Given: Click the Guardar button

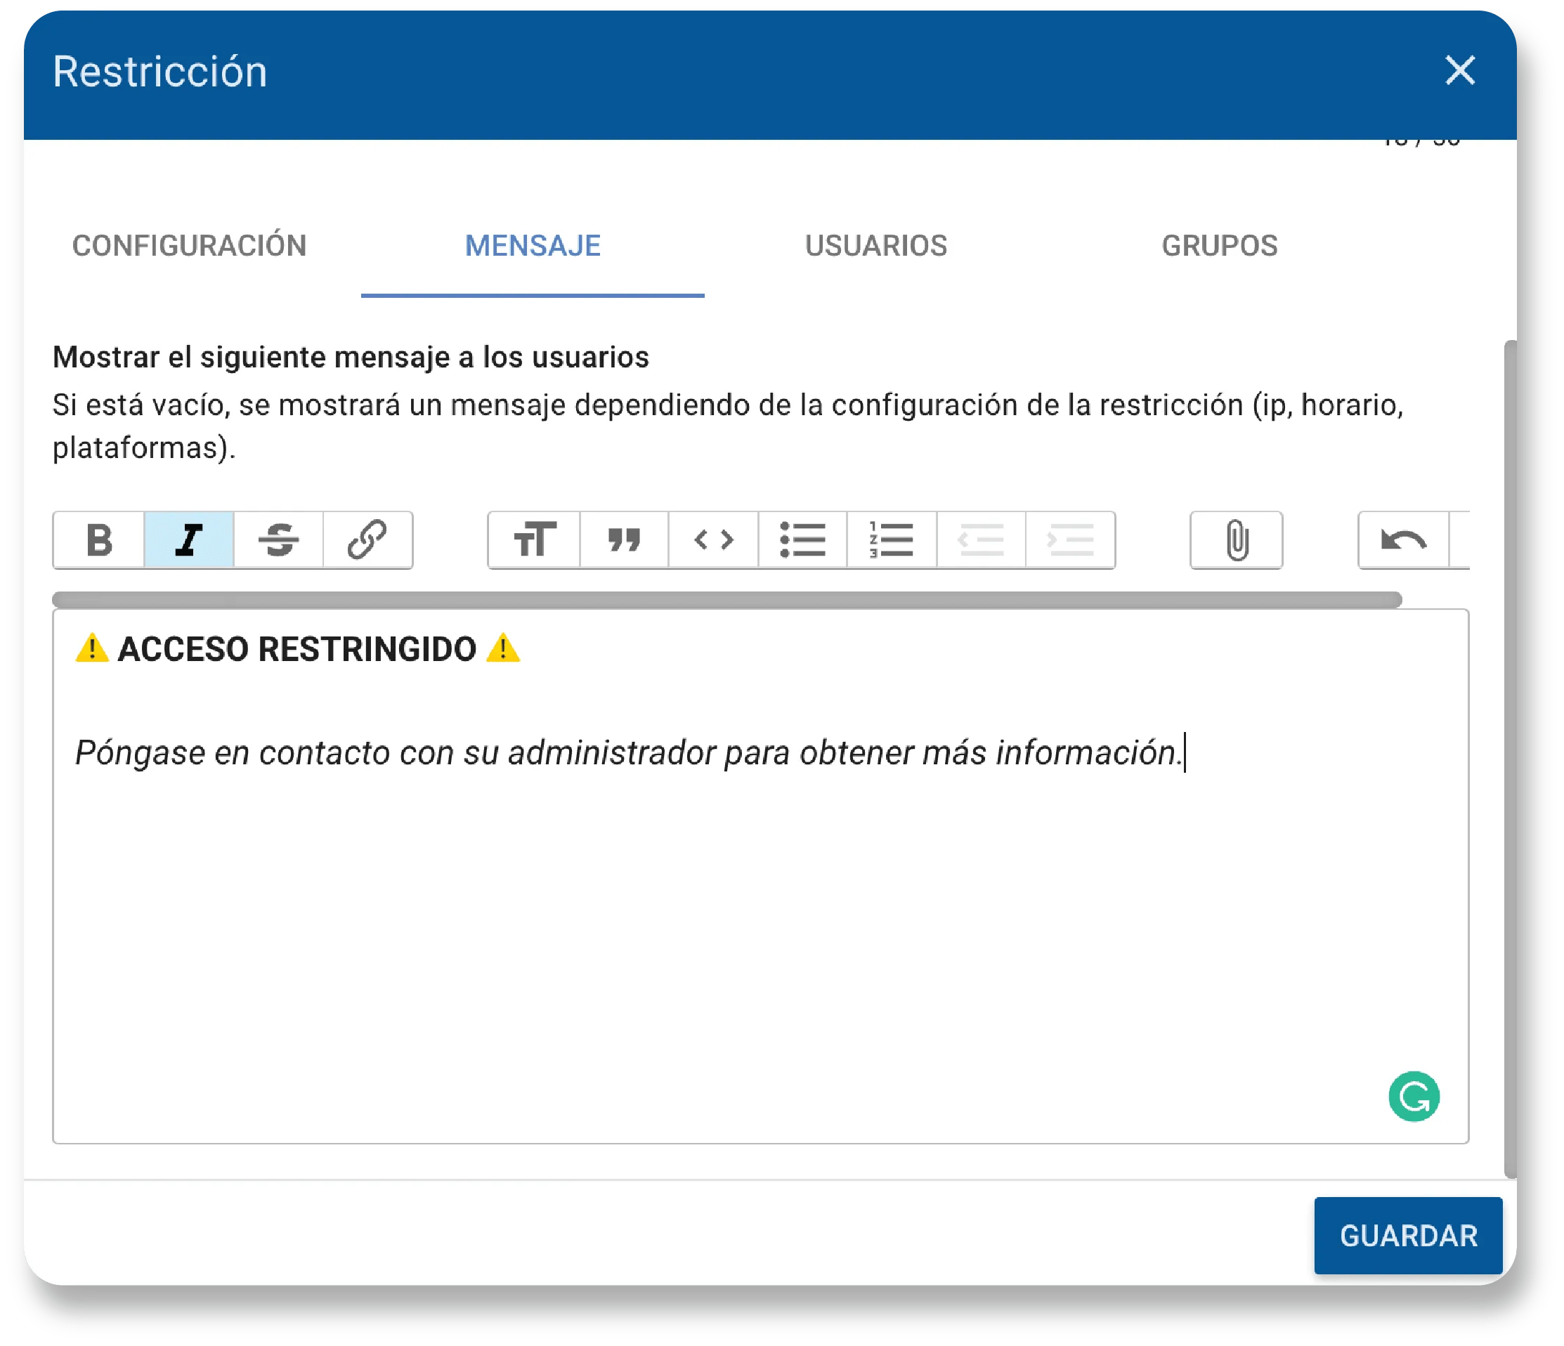Looking at the screenshot, I should (1408, 1236).
